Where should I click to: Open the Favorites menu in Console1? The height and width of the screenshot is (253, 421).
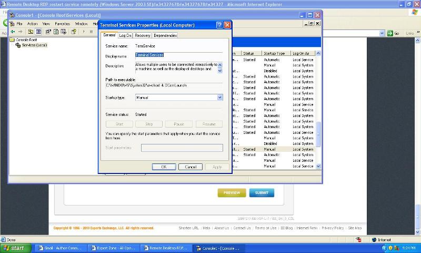(62, 24)
